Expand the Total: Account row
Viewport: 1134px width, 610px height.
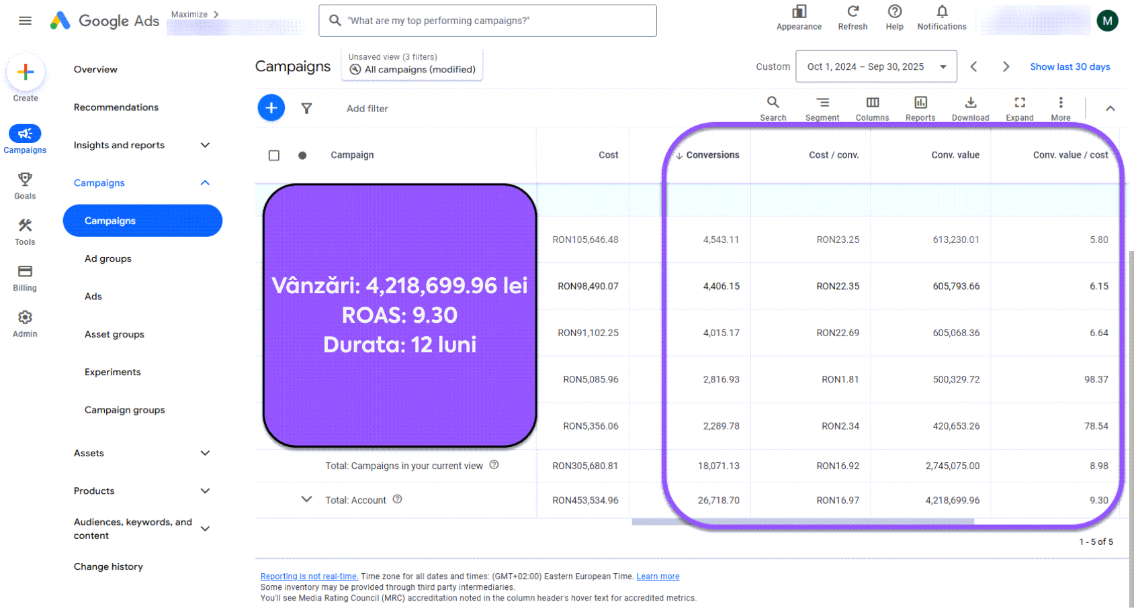click(x=307, y=499)
